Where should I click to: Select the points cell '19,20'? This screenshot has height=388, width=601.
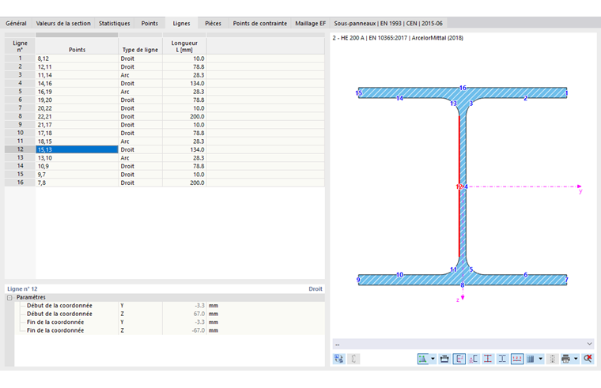click(77, 100)
